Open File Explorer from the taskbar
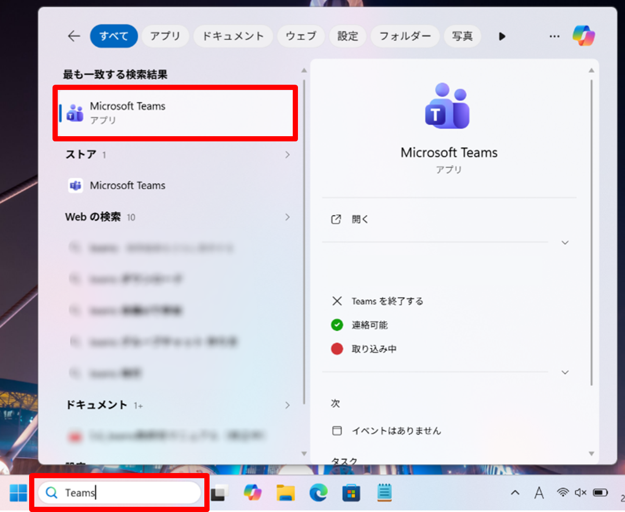The image size is (625, 512). [285, 492]
